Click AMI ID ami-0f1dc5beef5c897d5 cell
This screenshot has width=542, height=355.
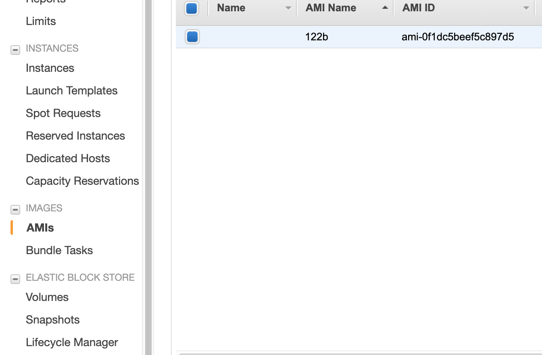click(458, 37)
